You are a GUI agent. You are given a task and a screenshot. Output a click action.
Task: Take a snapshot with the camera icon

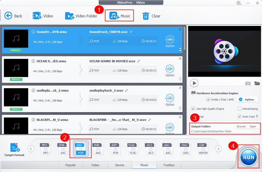coord(248,83)
